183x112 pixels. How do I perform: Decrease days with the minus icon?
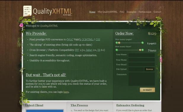click(117, 50)
